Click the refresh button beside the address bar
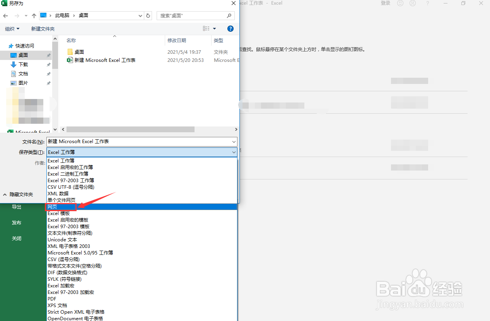The height and width of the screenshot is (321, 490). 148,16
